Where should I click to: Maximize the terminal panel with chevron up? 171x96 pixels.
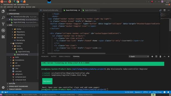165,57
